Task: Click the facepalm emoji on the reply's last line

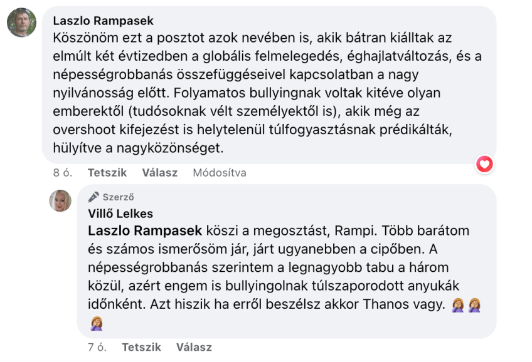Action: coord(96,323)
